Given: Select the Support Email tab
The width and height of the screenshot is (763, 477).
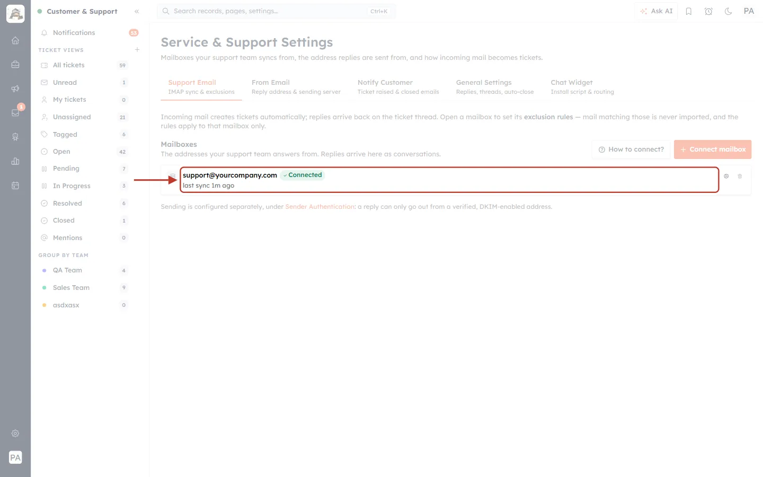Looking at the screenshot, I should point(201,87).
